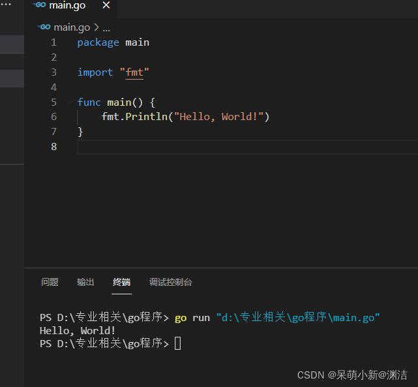Click line number 6 in the gutter
This screenshot has height=387, width=418.
53,117
